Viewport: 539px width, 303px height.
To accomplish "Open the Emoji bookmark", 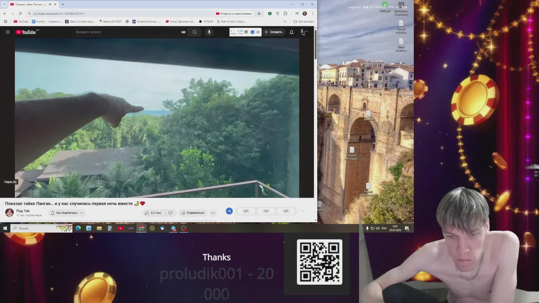I will pos(180,21).
